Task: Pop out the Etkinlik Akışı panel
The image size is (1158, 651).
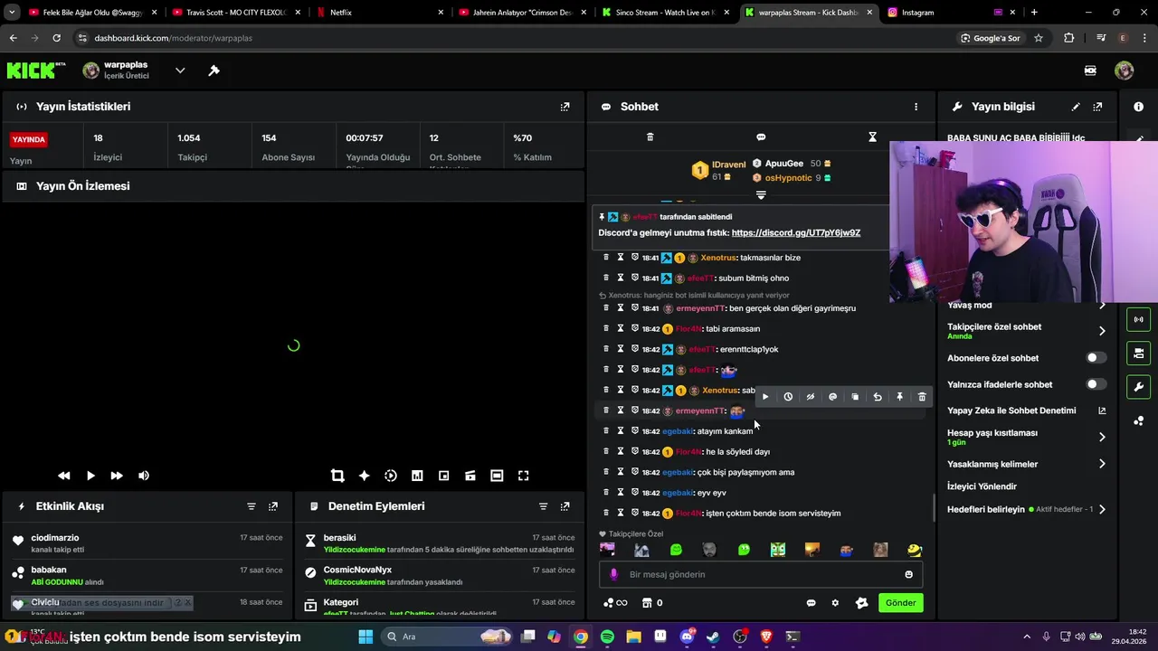Action: [x=273, y=506]
